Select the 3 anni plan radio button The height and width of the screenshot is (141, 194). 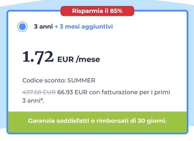[22, 27]
